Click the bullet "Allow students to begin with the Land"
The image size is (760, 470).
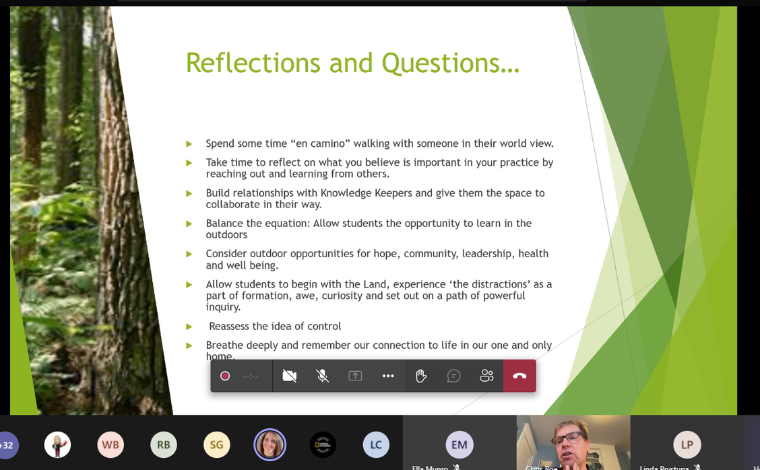(x=379, y=295)
